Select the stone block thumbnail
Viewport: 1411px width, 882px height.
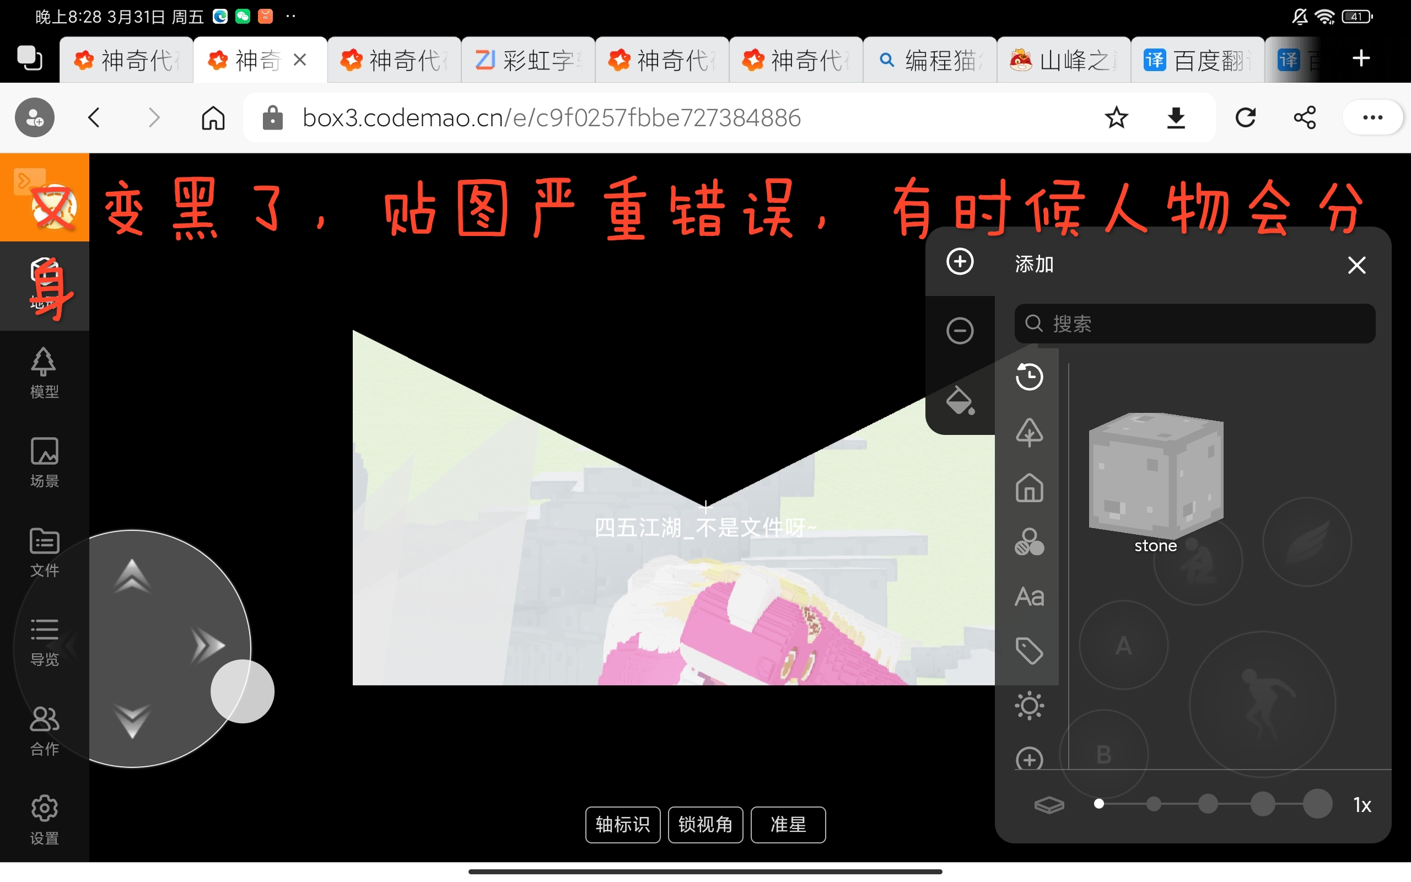(1156, 476)
